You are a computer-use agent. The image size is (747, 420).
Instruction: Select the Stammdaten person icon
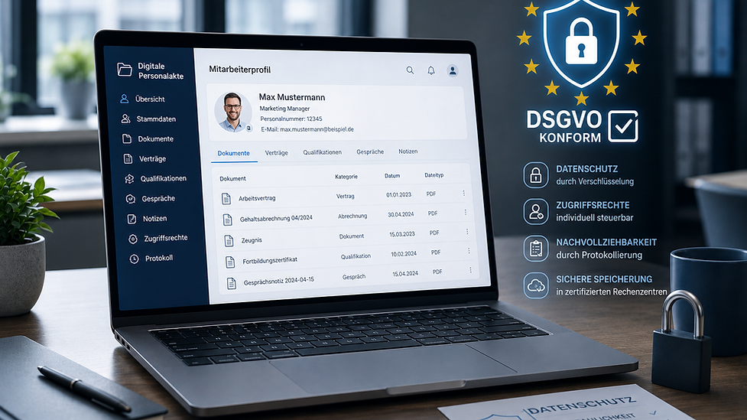pos(125,119)
